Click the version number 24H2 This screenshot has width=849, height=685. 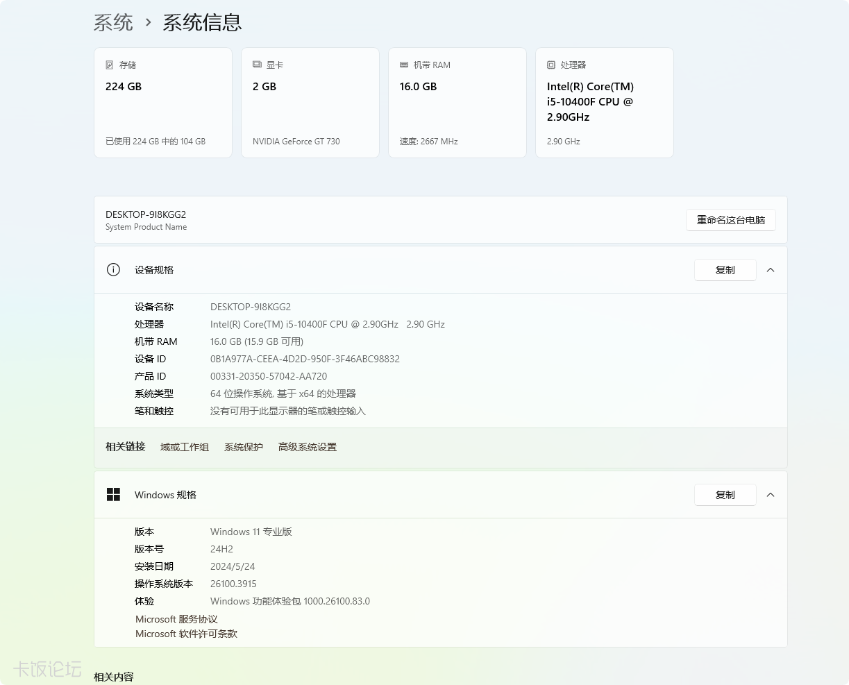[x=221, y=549]
